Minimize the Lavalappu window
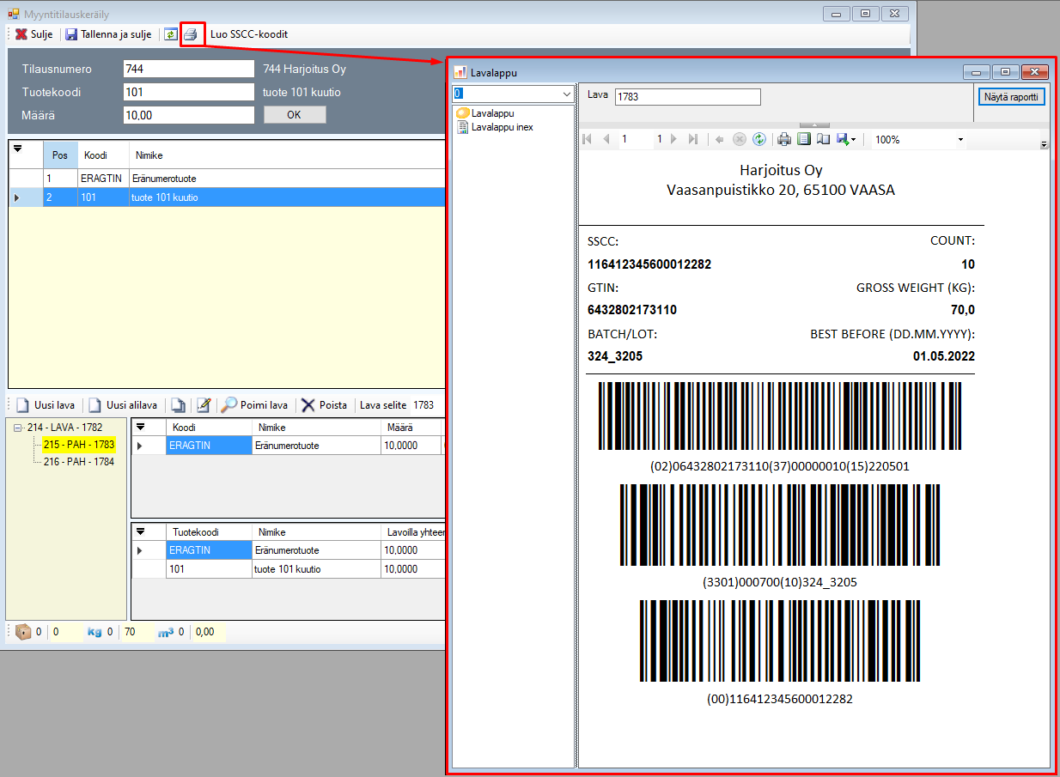 [978, 72]
